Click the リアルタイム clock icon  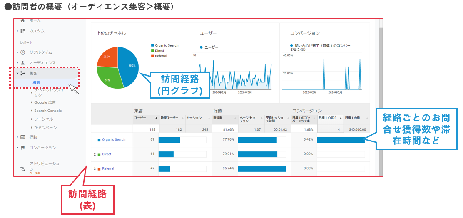click(x=23, y=52)
